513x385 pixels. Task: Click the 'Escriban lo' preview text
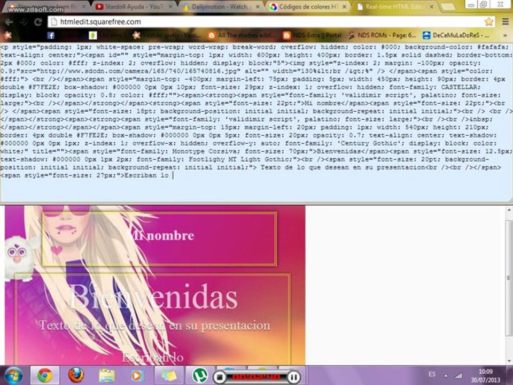(x=152, y=358)
